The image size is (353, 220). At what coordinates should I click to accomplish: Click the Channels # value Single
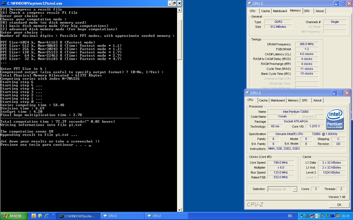pos(335,22)
